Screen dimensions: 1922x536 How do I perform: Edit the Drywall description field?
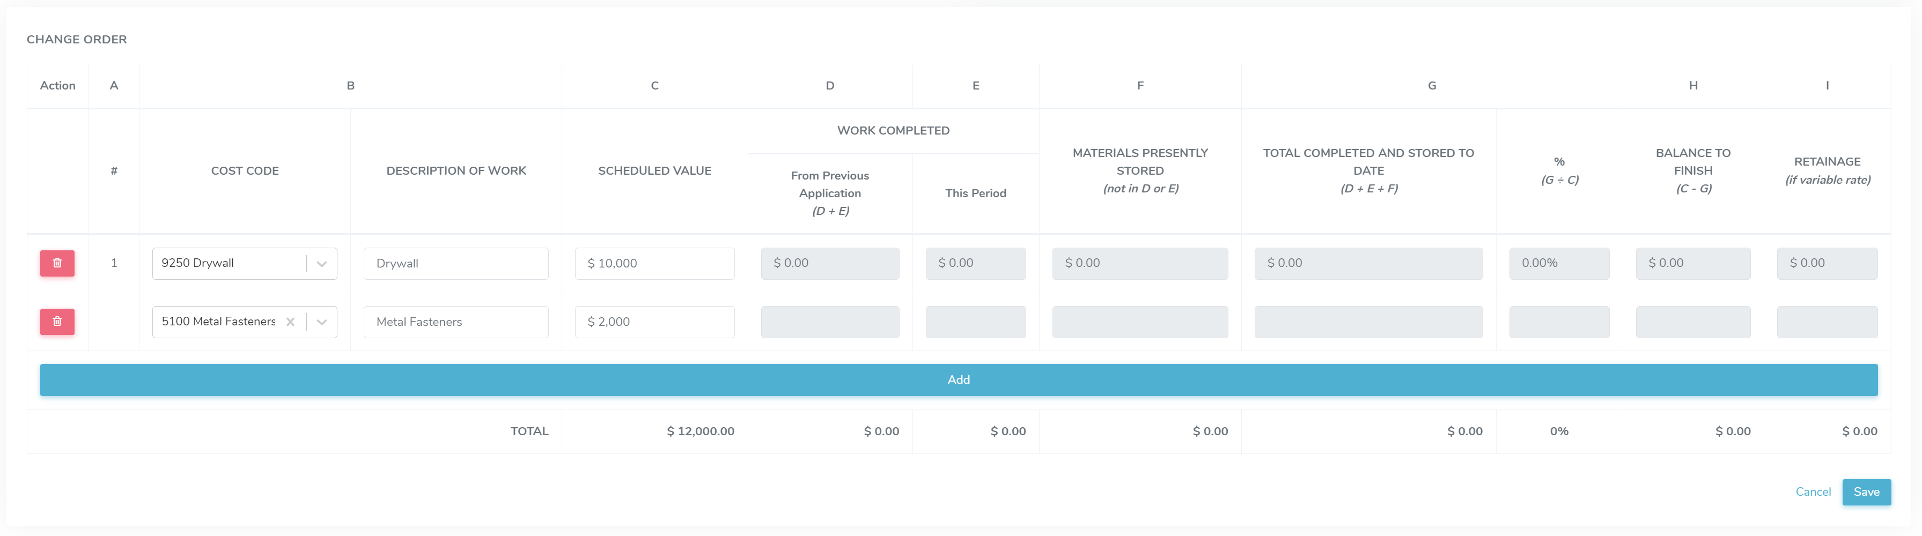[x=456, y=263]
